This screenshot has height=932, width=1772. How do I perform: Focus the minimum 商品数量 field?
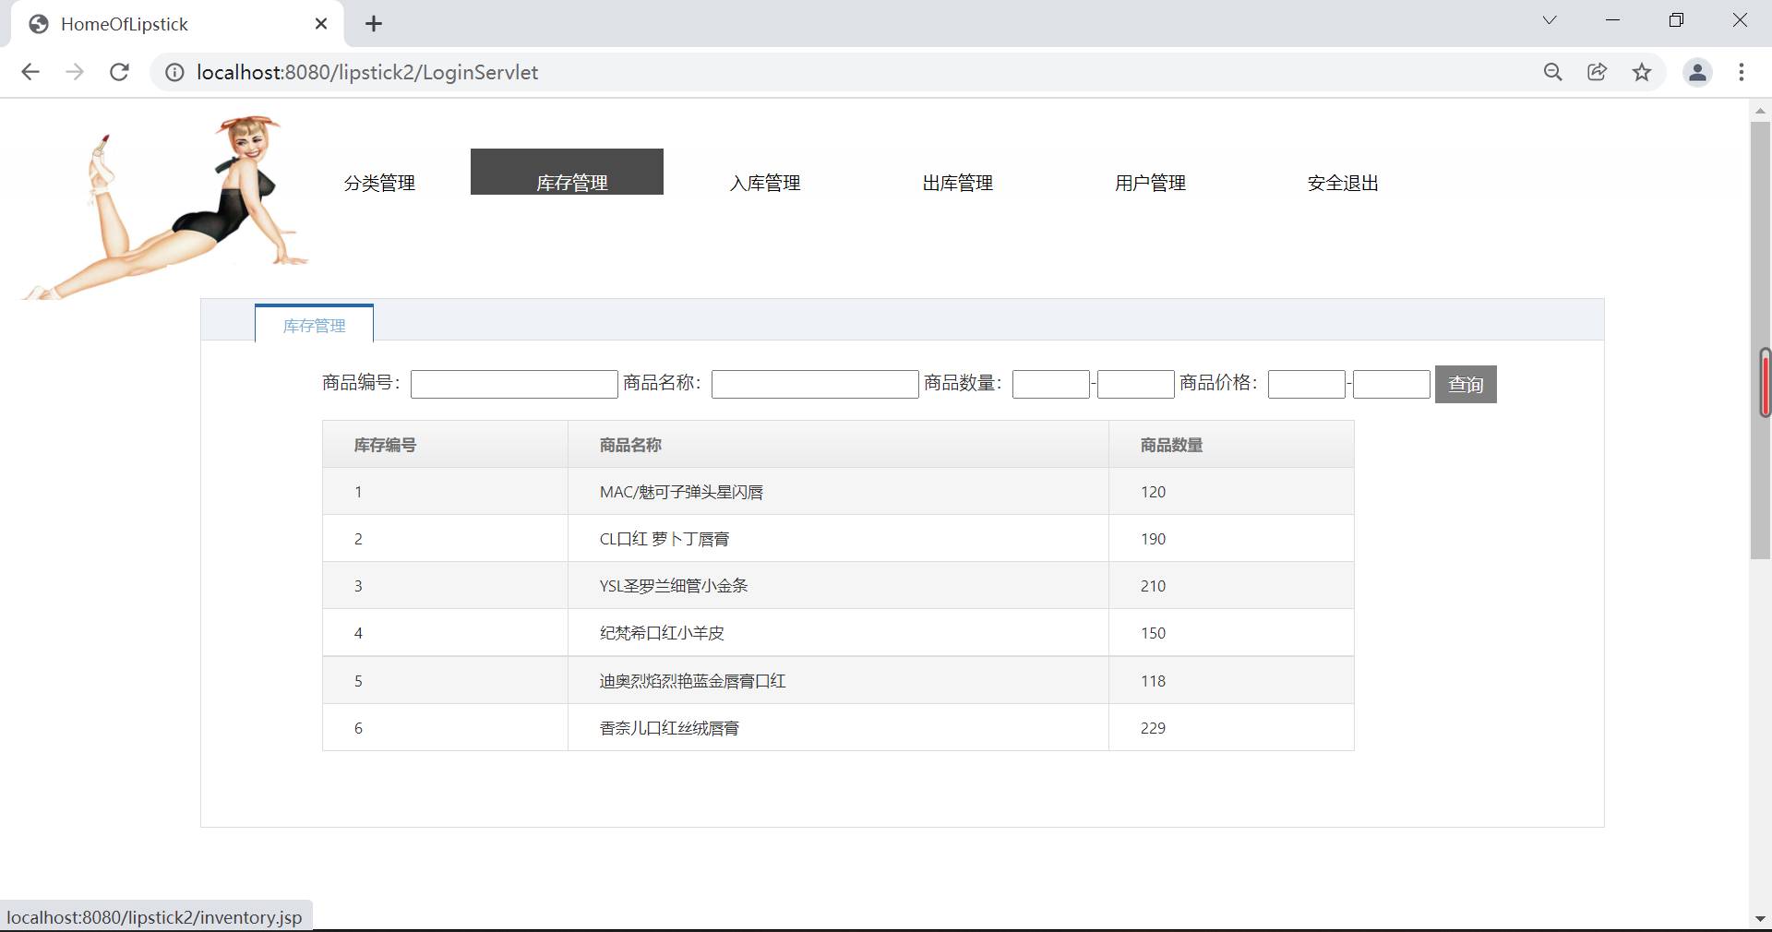[x=1051, y=384]
